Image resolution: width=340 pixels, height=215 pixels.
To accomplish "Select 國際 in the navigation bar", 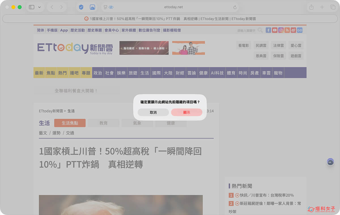I will pyautogui.click(x=156, y=73).
